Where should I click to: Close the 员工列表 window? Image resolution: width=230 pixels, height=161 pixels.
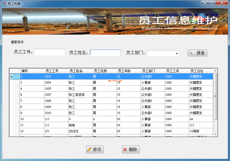222,3
